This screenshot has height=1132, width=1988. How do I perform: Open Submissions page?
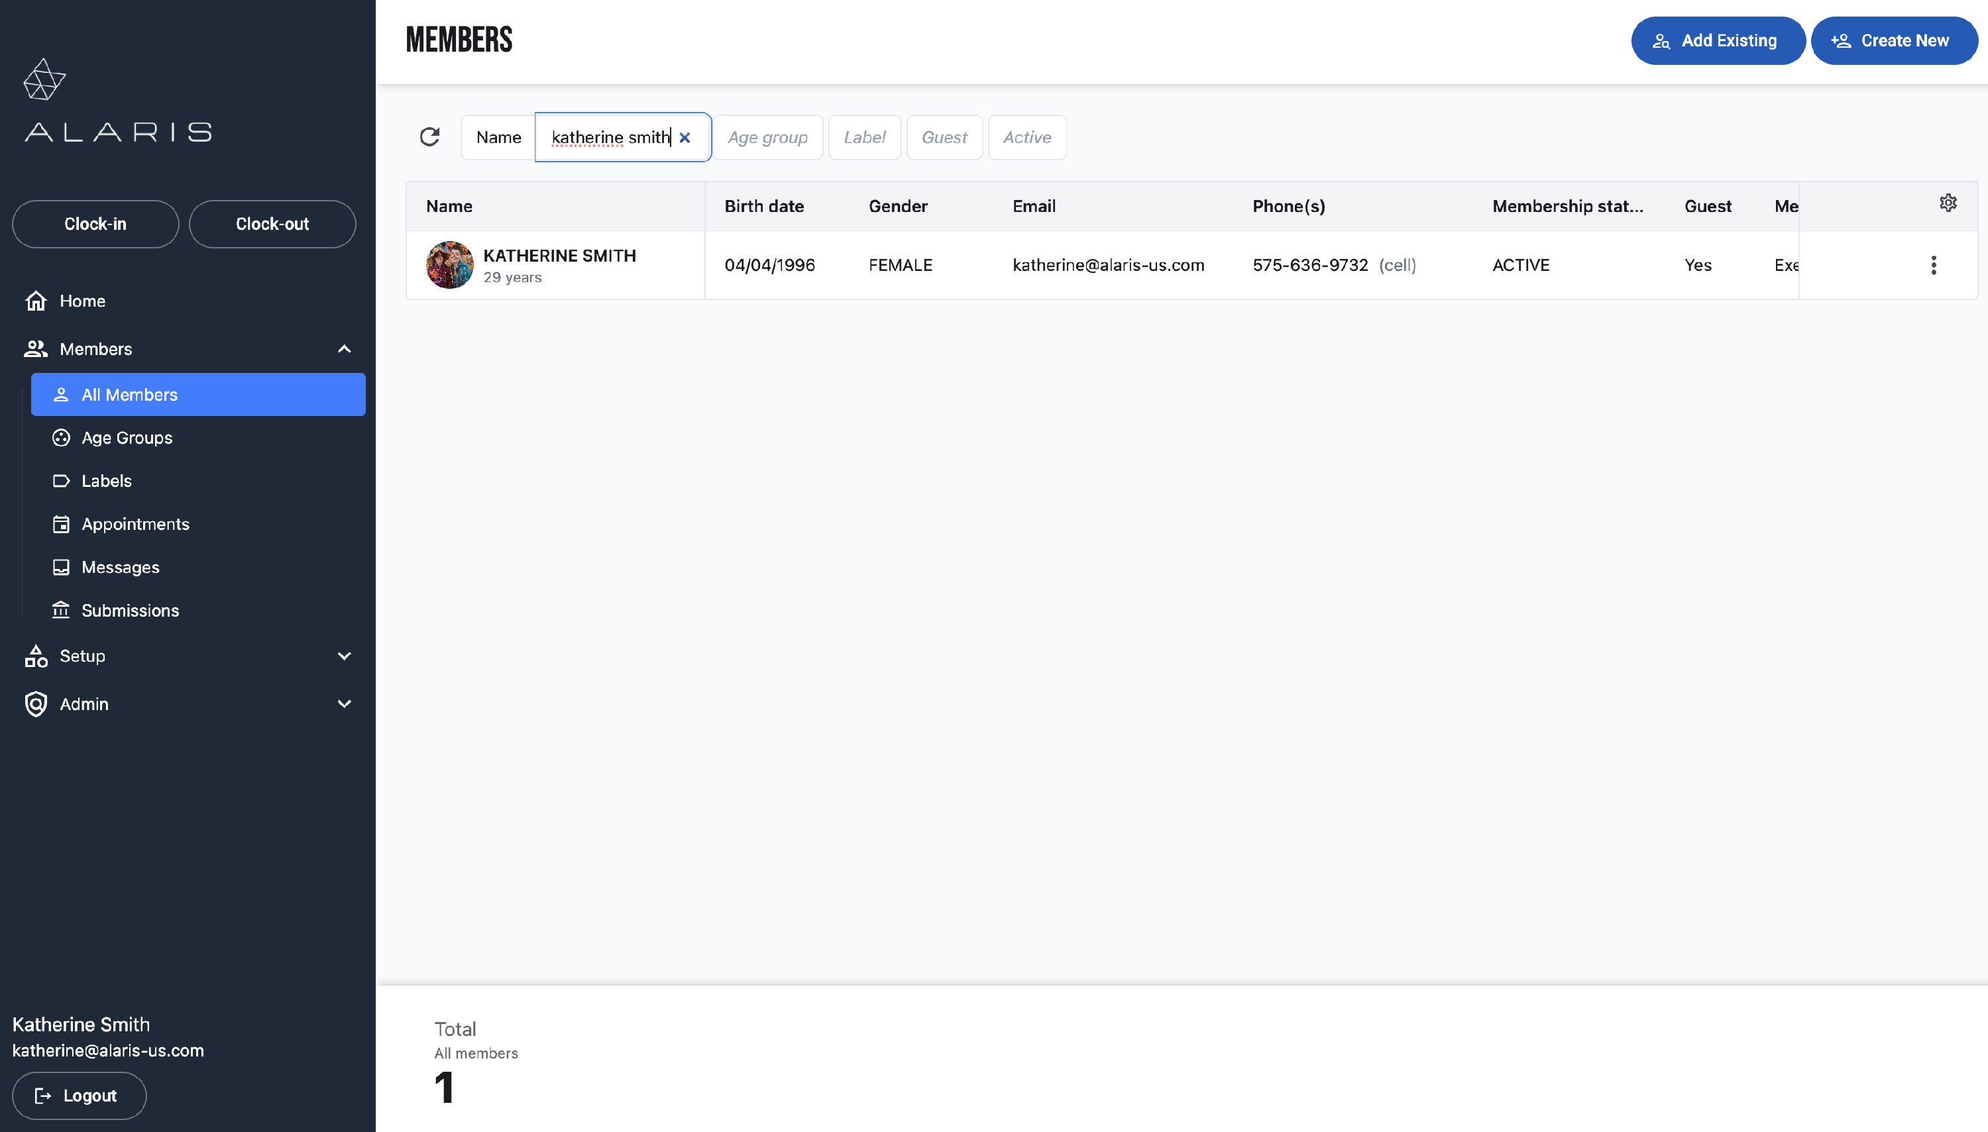click(x=130, y=610)
